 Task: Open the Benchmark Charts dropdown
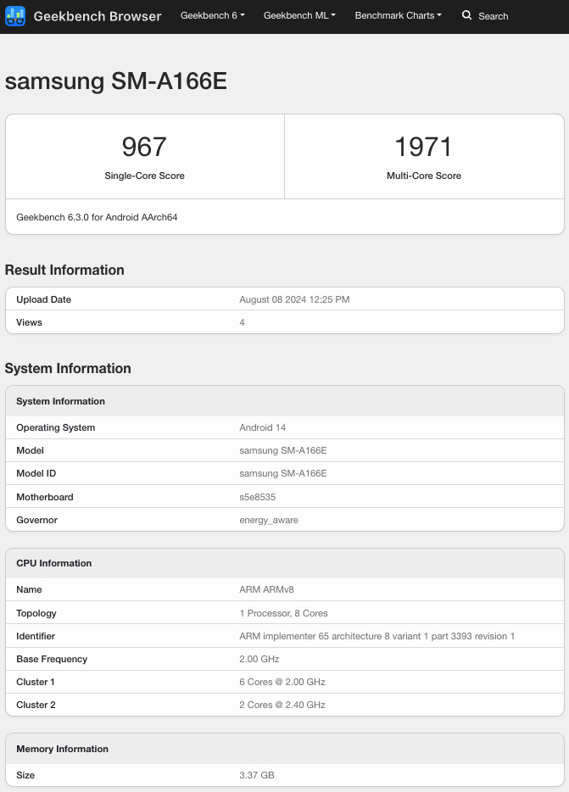tap(398, 15)
